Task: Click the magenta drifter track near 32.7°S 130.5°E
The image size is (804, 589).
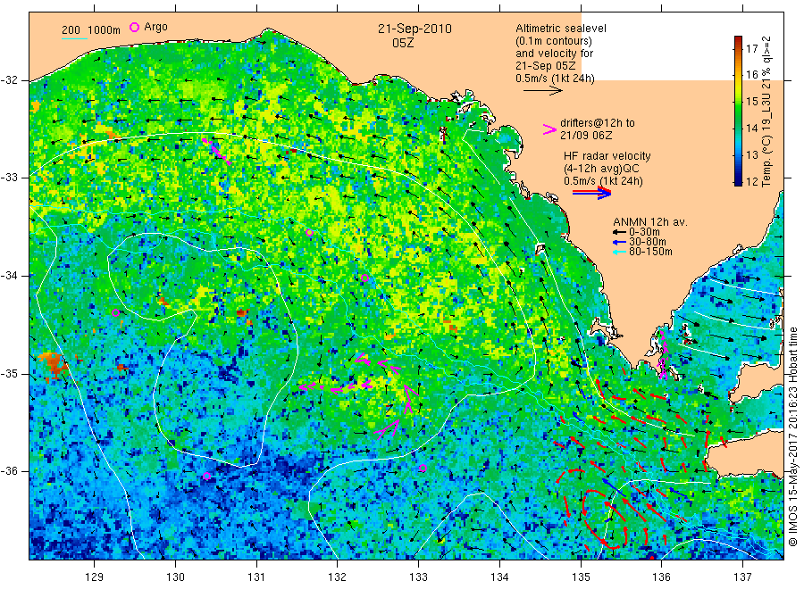Action: 216,151
